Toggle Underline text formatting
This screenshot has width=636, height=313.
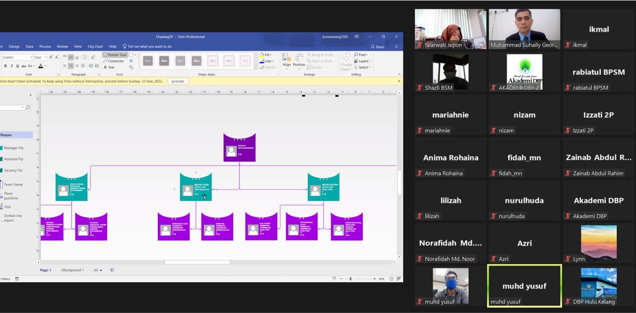pyautogui.click(x=17, y=66)
